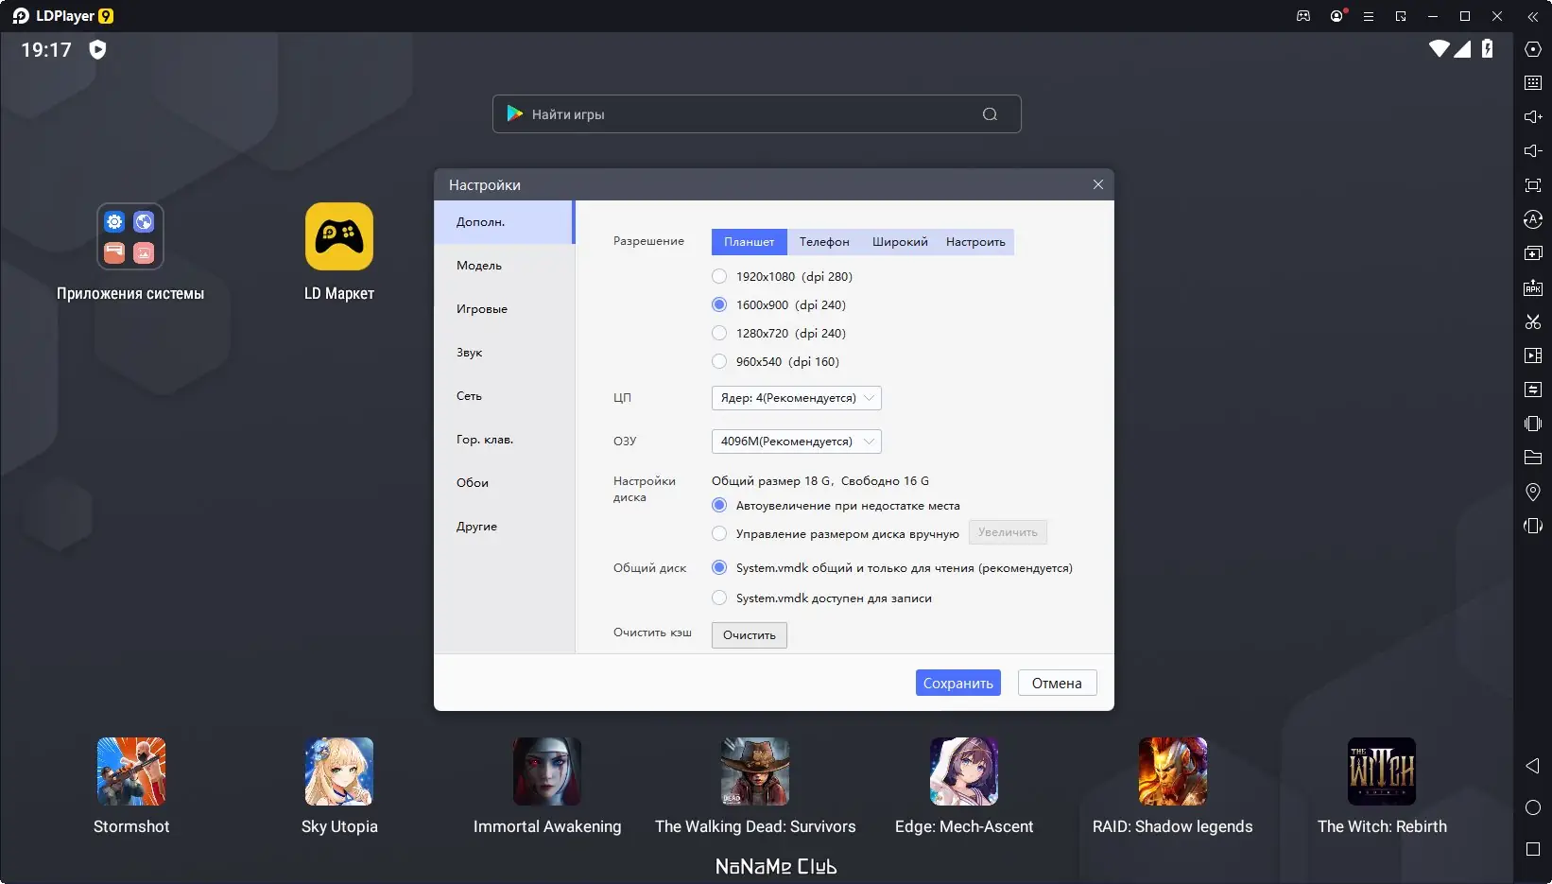Tap the Android recent apps square
Viewport: 1552px width, 884px height.
[x=1533, y=849]
